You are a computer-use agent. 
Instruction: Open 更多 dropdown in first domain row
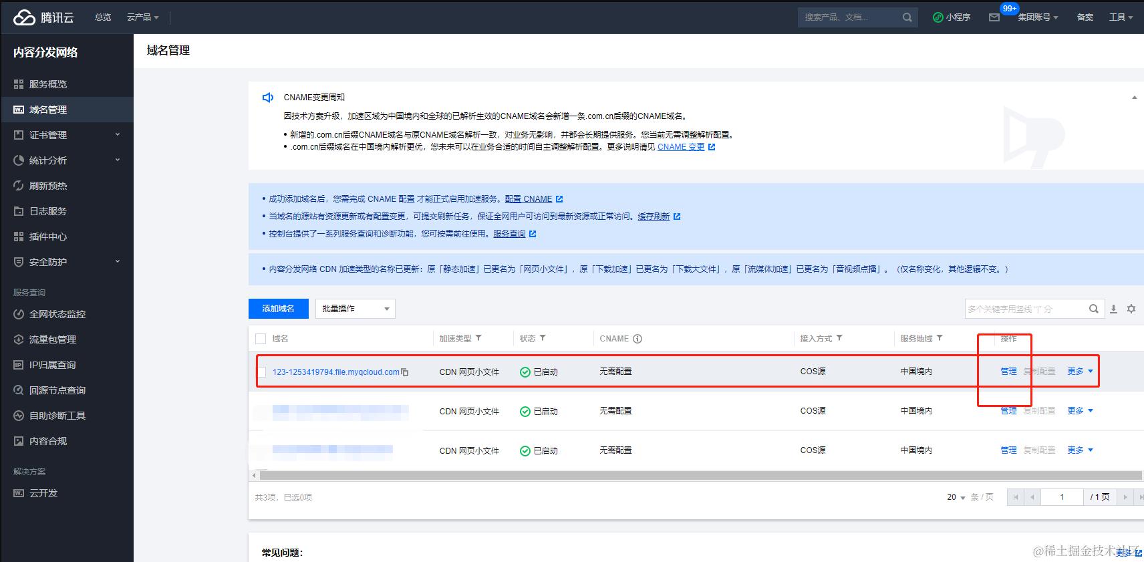[x=1081, y=372]
